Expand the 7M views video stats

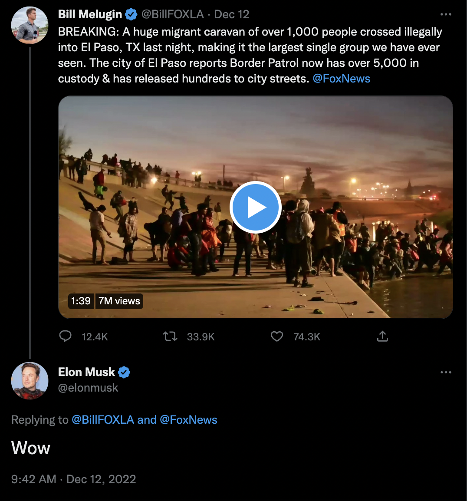click(119, 301)
